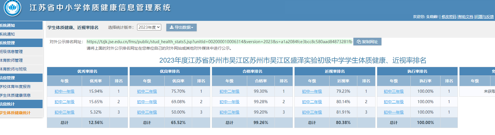Click the system logo icon
The height and width of the screenshot is (135, 495).
12,8
